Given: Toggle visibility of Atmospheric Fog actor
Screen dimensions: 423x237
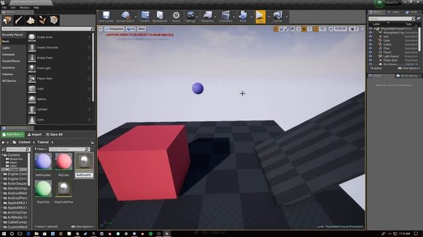Looking at the screenshot, I should click(x=370, y=32).
